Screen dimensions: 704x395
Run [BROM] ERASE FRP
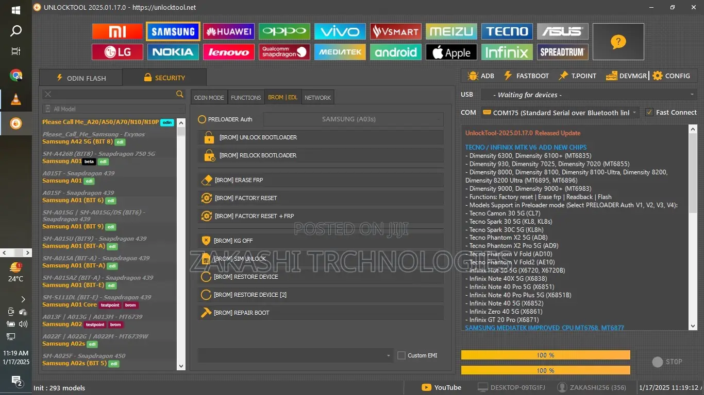(x=321, y=180)
